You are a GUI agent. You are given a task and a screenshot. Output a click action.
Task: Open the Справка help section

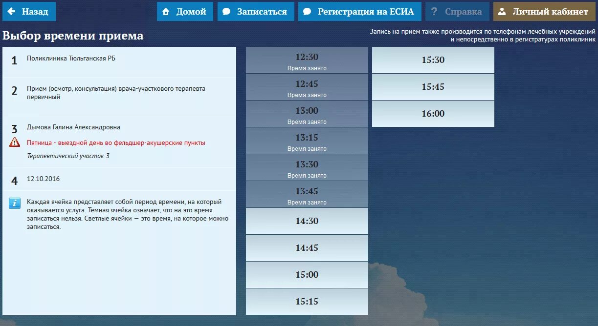[x=457, y=12]
